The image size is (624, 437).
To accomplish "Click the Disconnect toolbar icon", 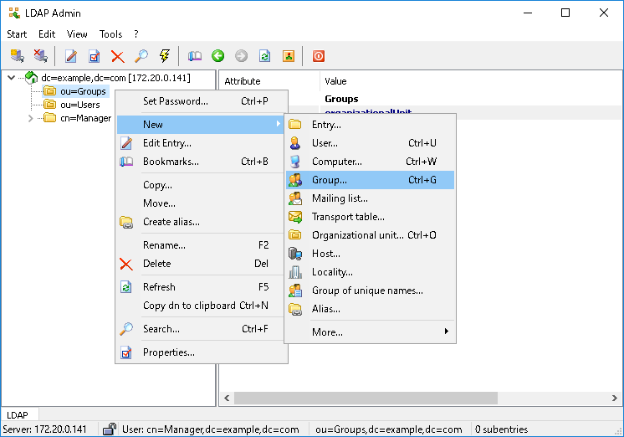I will 41,56.
